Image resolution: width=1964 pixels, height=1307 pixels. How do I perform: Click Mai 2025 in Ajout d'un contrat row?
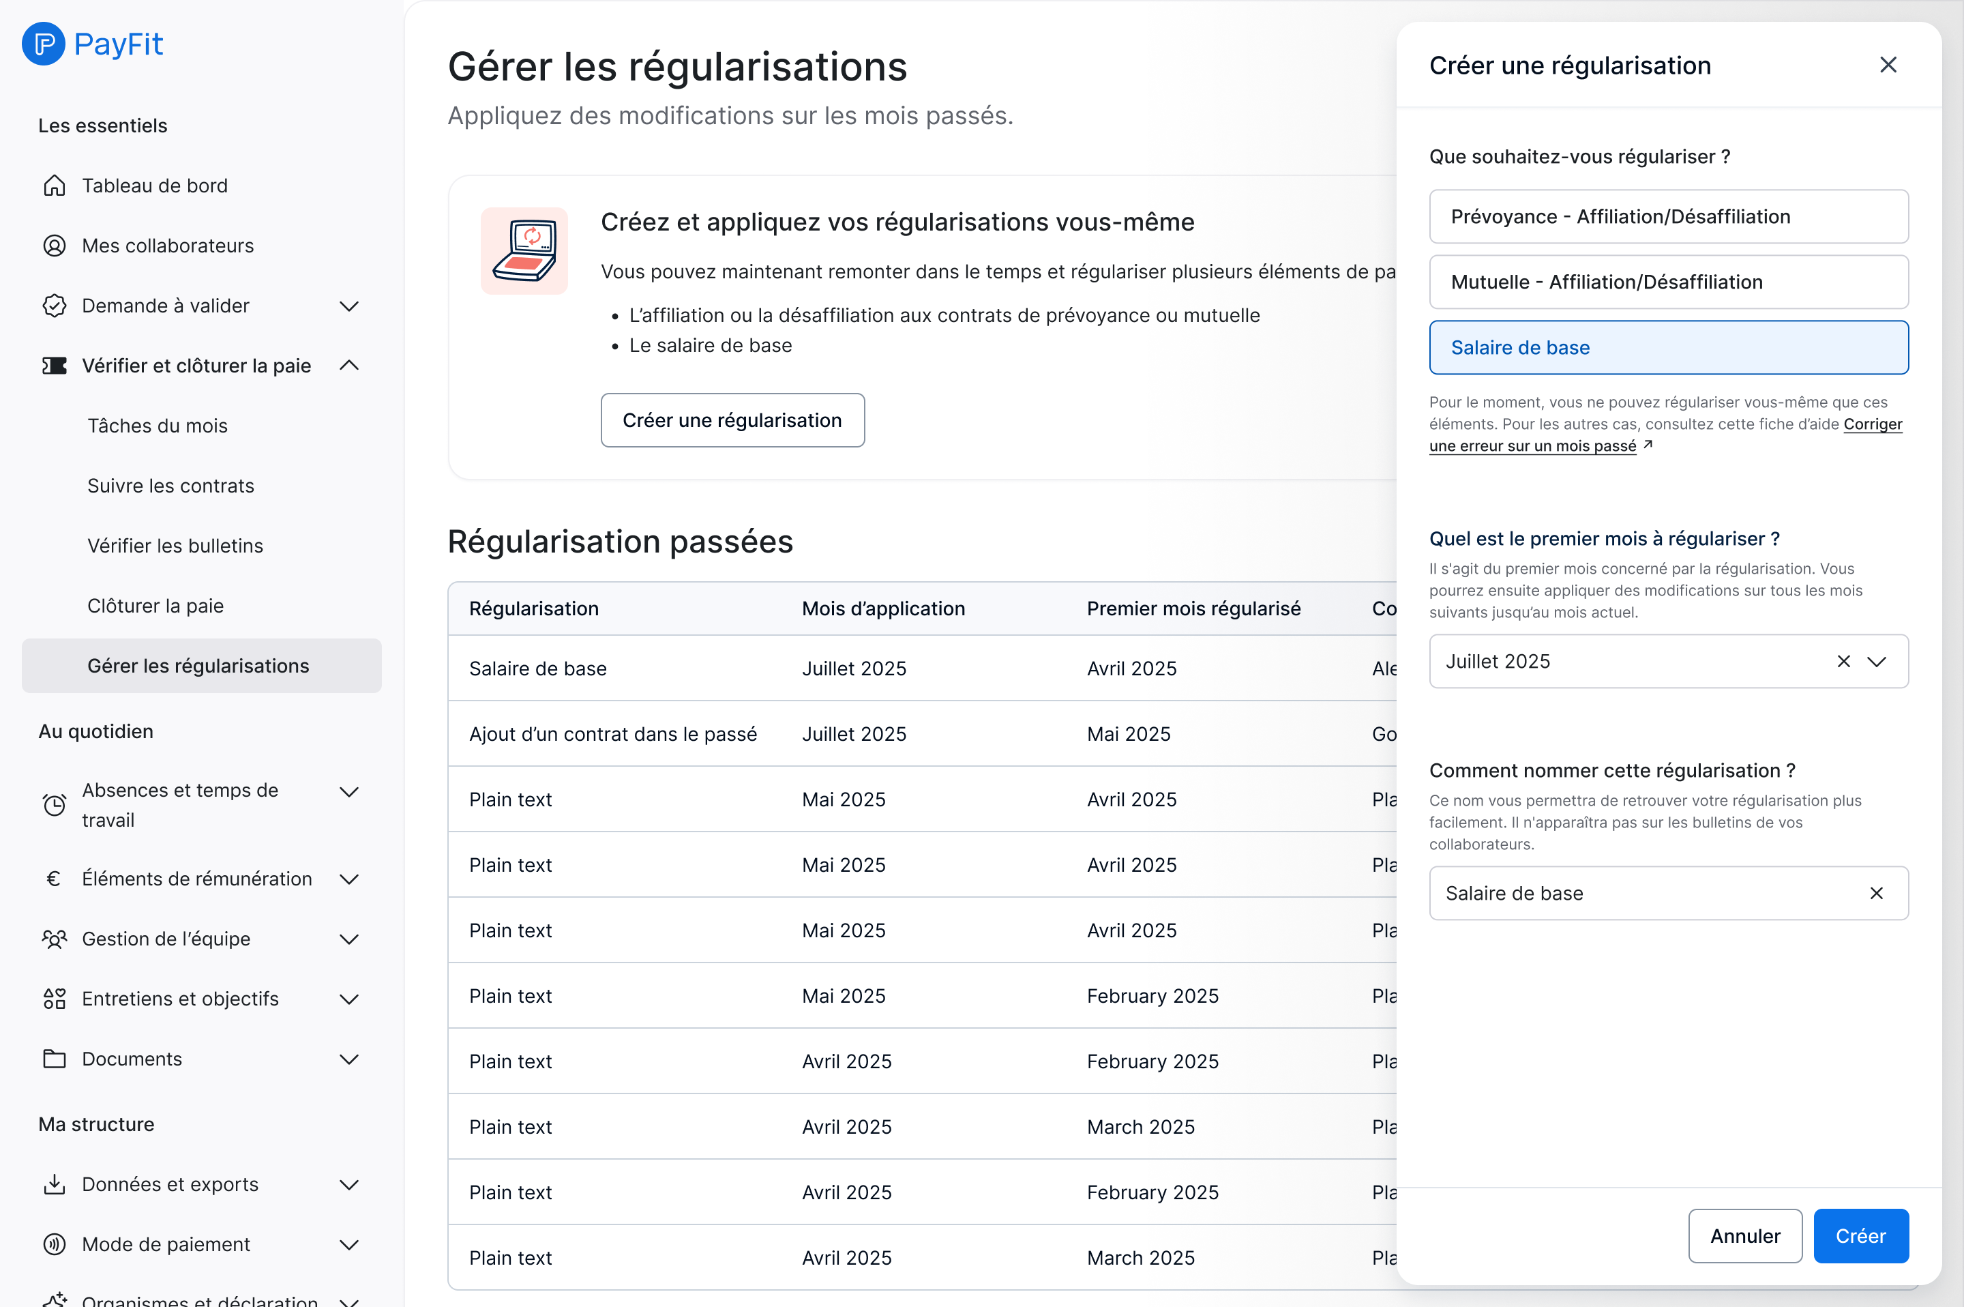[1128, 733]
